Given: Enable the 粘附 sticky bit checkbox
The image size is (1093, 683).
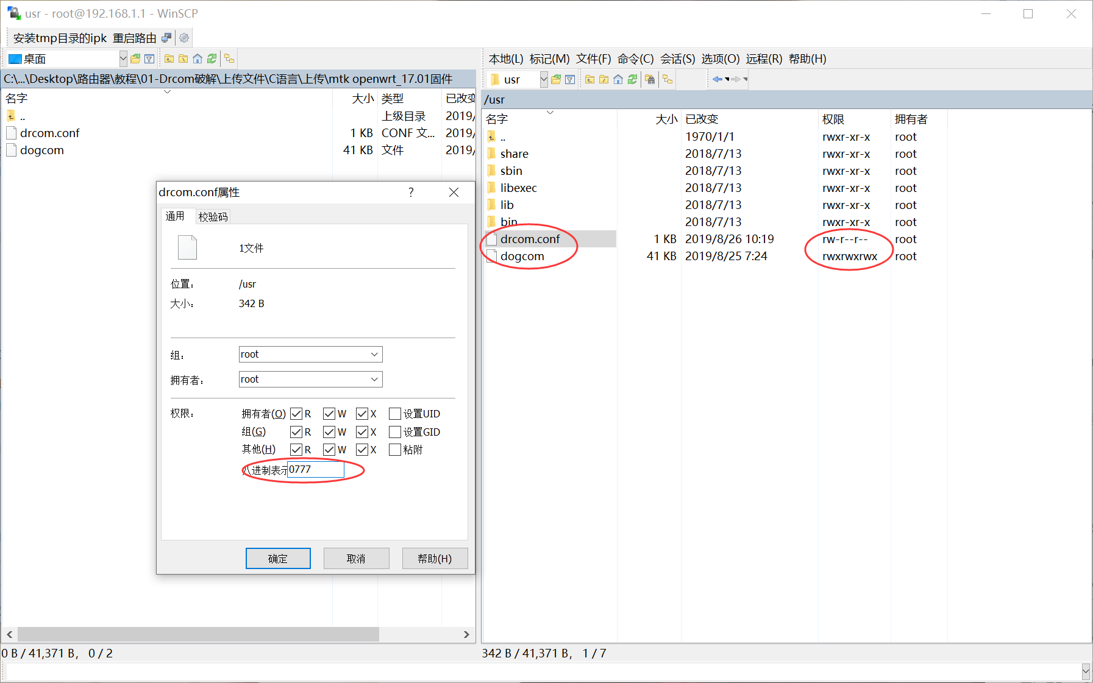Looking at the screenshot, I should click(395, 450).
